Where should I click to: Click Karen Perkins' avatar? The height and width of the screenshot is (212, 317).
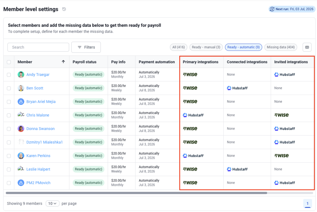coord(21,156)
